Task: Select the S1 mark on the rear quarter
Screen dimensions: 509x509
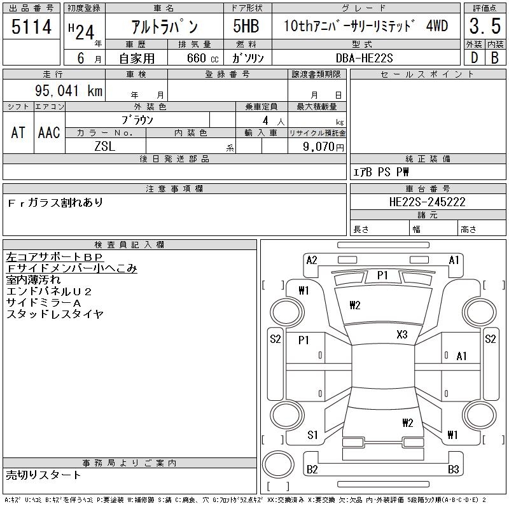Action: [x=312, y=435]
